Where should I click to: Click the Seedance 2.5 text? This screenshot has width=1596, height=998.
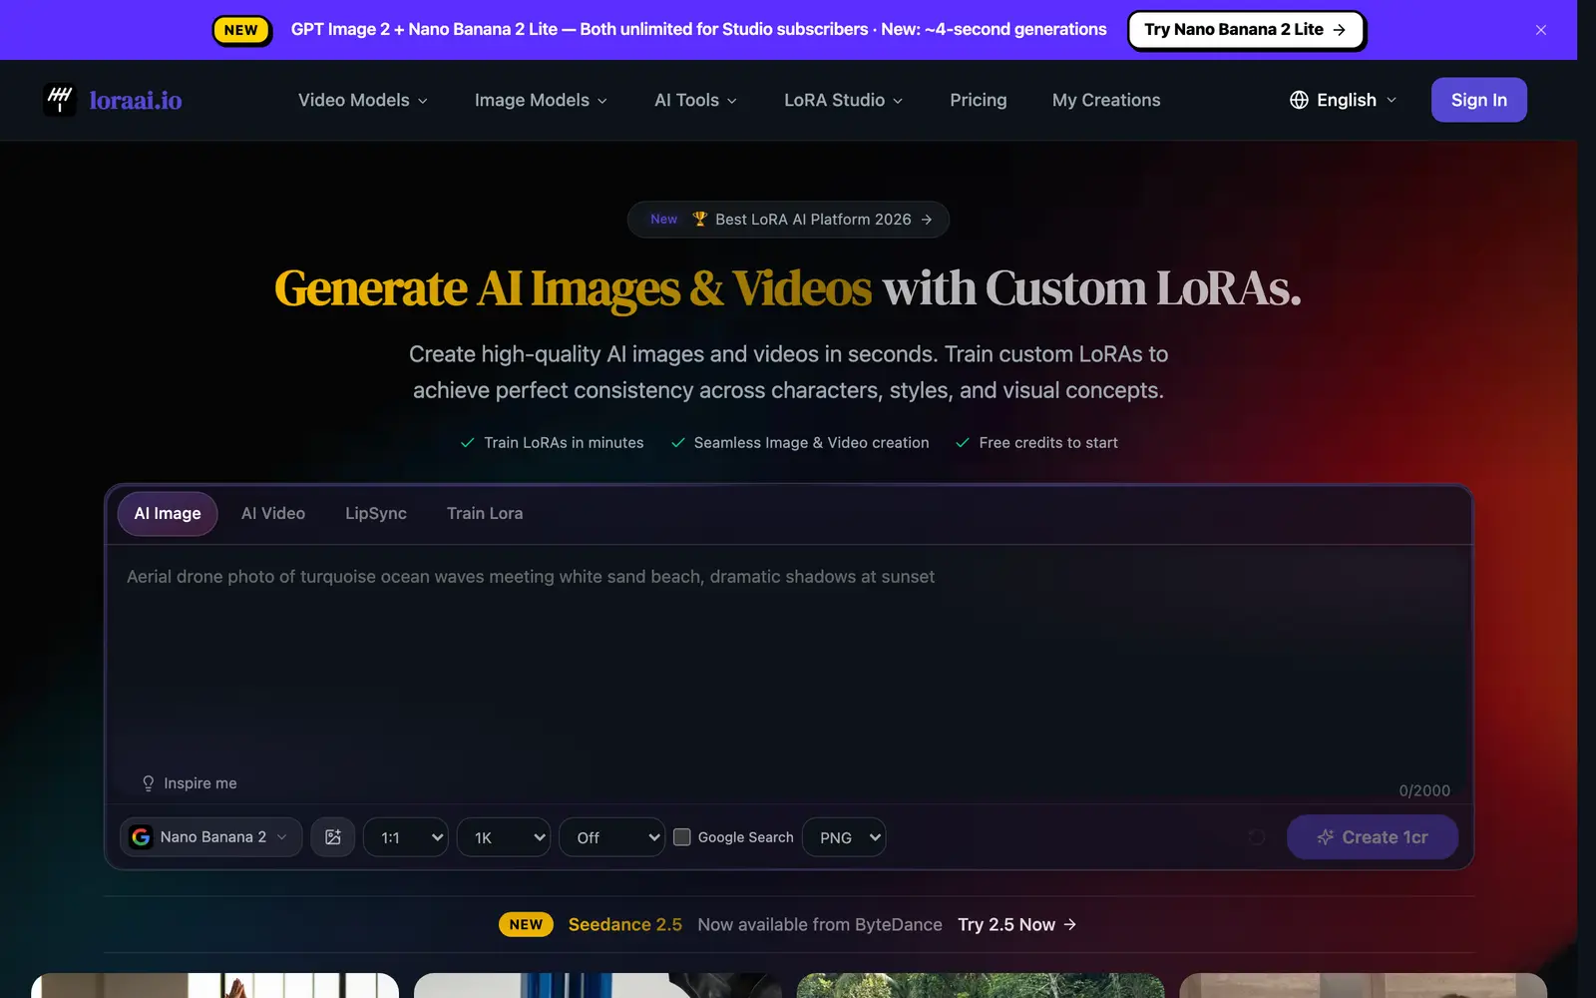pyautogui.click(x=625, y=925)
